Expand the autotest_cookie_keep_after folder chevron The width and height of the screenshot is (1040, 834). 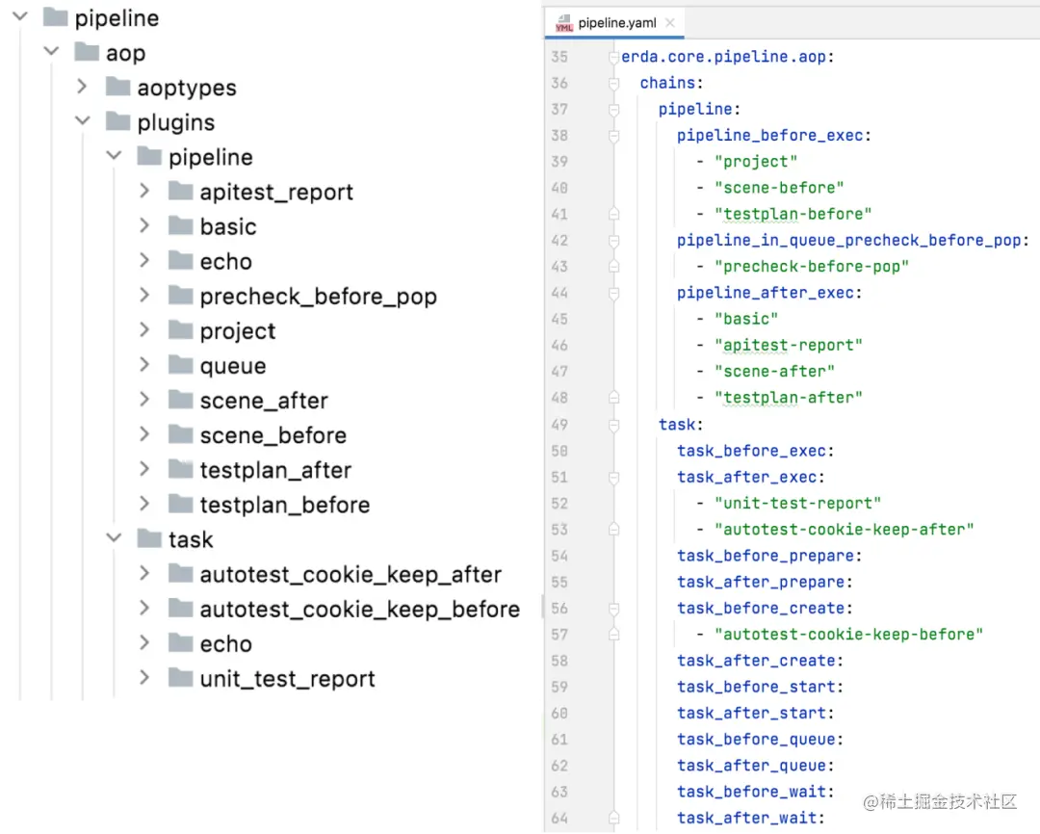pos(144,573)
